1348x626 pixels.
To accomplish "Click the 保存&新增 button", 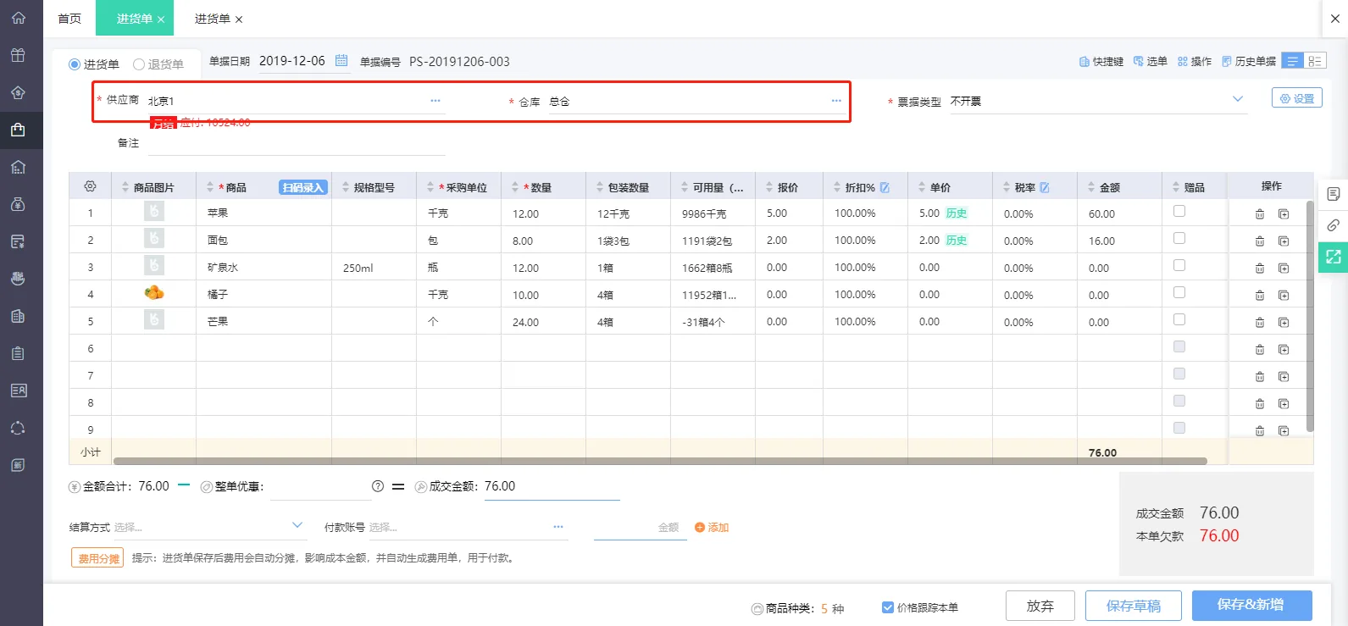I will 1251,605.
